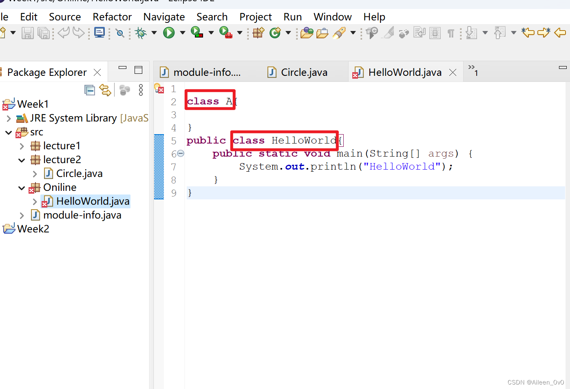Collapse the lecture2 package

coord(22,160)
